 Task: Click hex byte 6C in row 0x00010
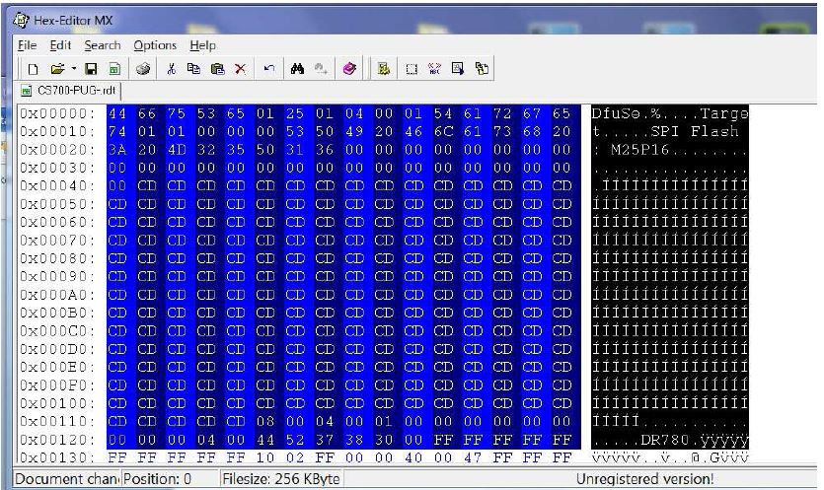(443, 131)
